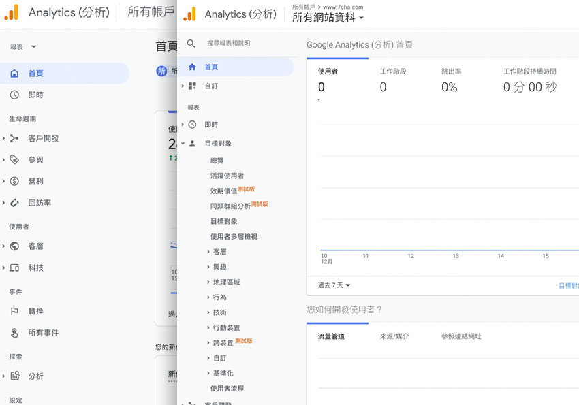Screen dimensions: 579x405
Task: Click analysis icon beside 分析
Action: tap(15, 376)
